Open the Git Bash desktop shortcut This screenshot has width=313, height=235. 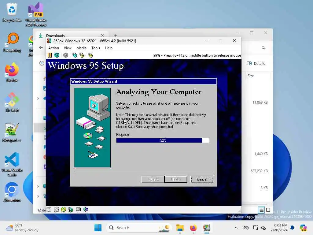click(x=12, y=103)
